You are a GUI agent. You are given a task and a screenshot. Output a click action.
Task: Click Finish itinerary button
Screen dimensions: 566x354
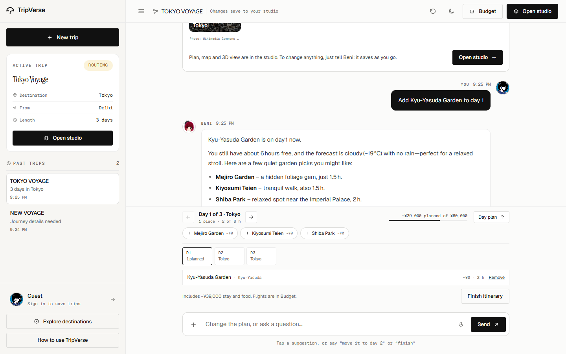coord(485,296)
